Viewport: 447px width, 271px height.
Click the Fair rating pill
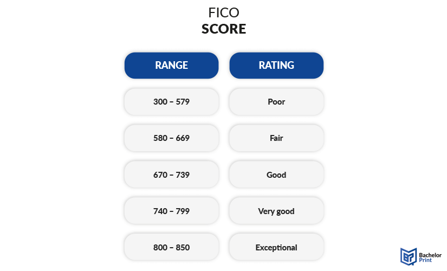pos(276,138)
